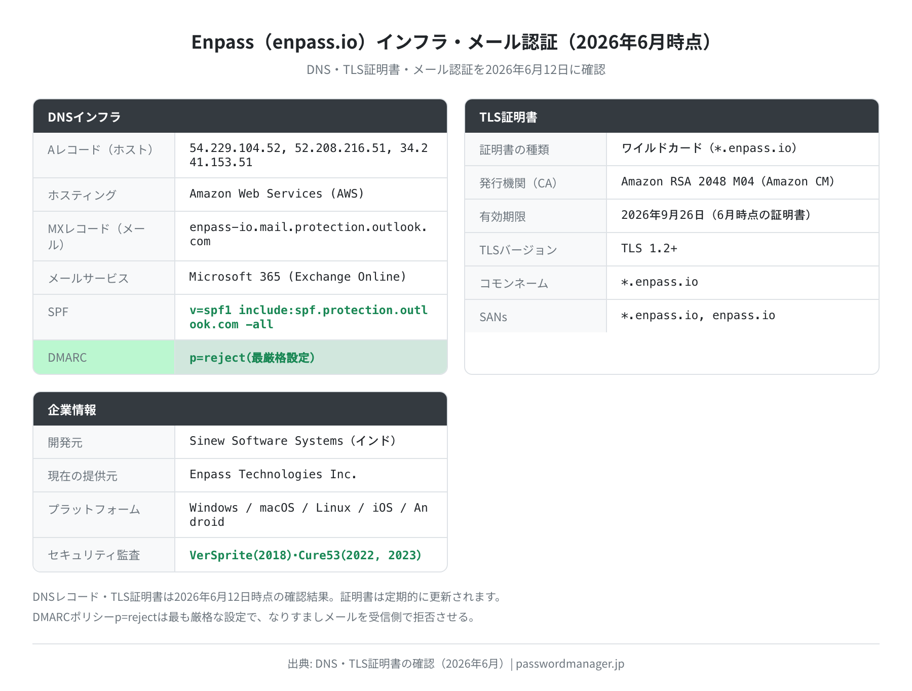Select the 'TLS証明書' table header
Image resolution: width=912 pixels, height=691 pixels.
click(x=672, y=117)
